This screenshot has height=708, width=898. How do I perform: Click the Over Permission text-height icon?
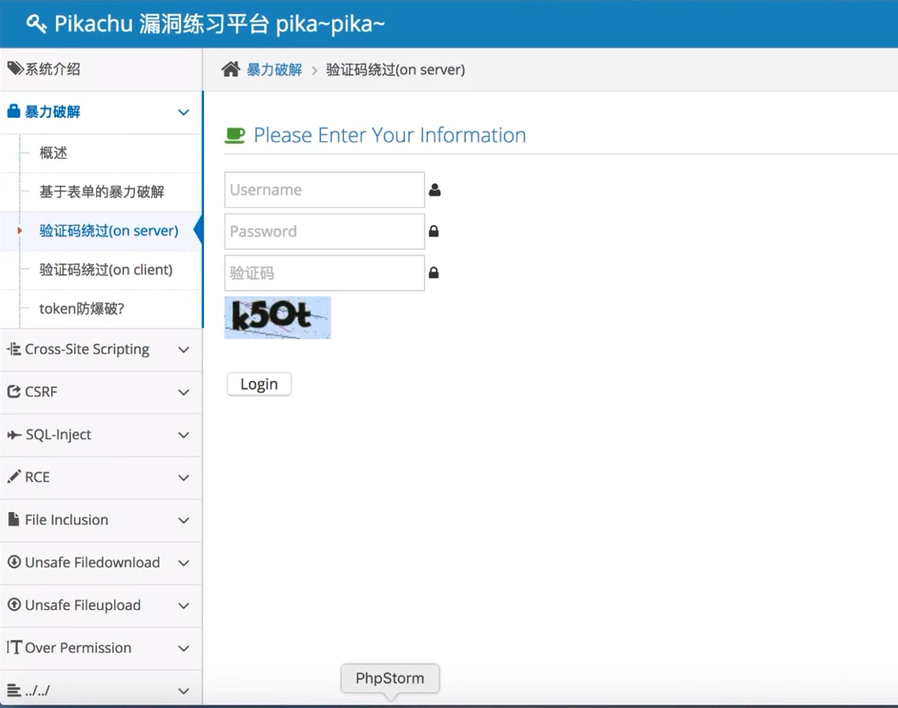coord(14,647)
